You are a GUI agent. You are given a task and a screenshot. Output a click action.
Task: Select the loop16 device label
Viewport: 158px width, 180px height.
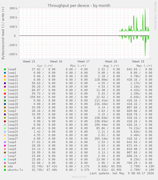[x=13, y=97]
